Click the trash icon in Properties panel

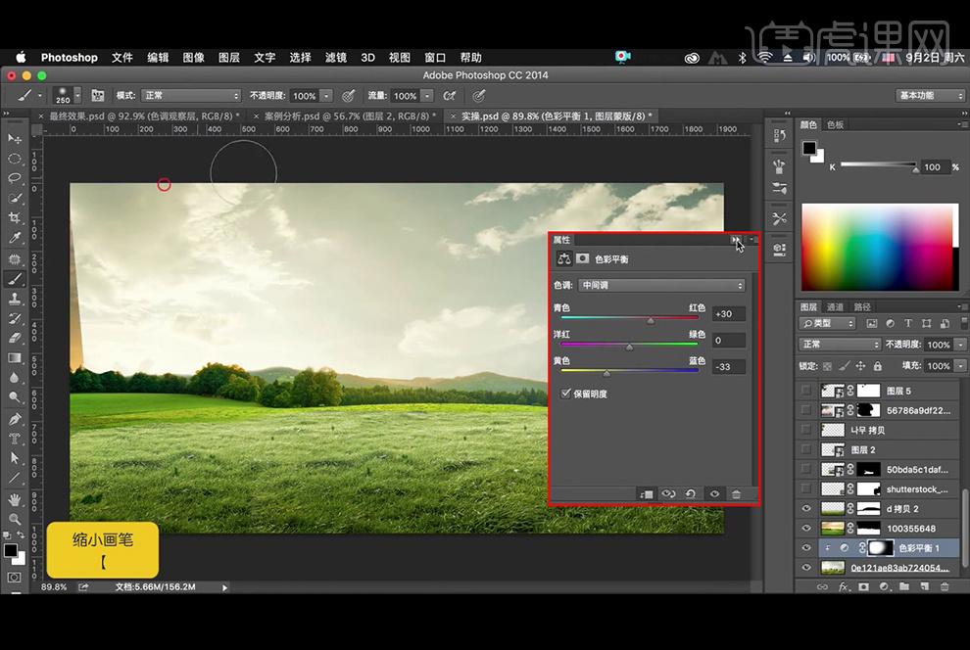pyautogui.click(x=736, y=493)
